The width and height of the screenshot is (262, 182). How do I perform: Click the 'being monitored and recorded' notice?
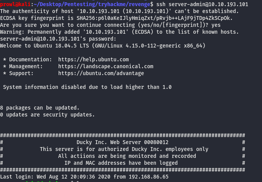(127, 156)
